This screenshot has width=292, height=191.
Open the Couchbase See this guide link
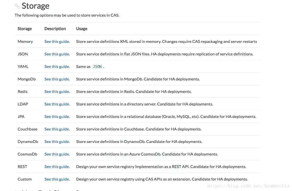[x=57, y=129]
